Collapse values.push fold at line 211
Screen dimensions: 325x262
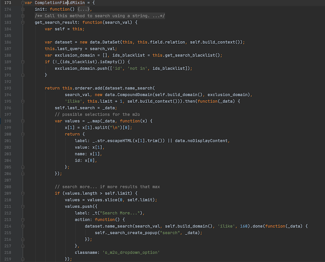(23, 206)
